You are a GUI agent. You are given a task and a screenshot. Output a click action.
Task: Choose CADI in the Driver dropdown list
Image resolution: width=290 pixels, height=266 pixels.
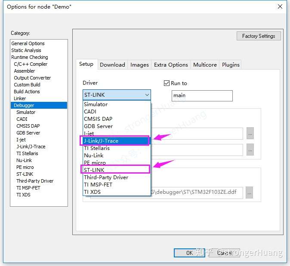tap(117, 112)
